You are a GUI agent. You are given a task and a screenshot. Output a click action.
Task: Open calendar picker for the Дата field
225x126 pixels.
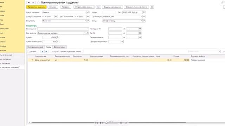point(144,12)
